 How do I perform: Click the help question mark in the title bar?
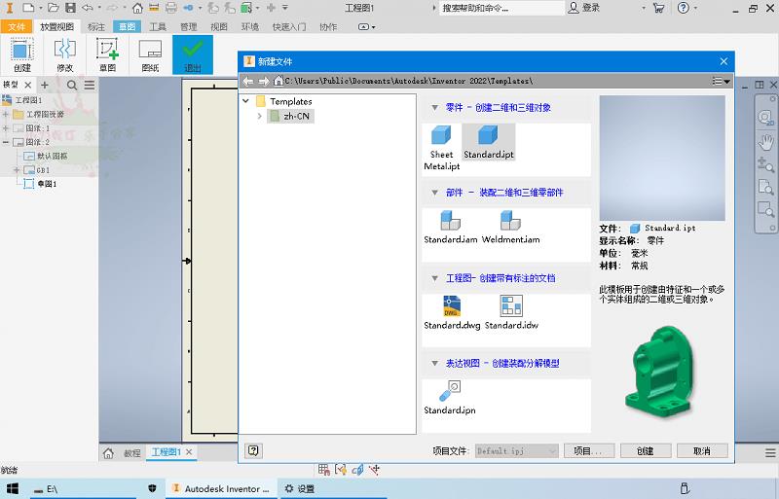[684, 8]
